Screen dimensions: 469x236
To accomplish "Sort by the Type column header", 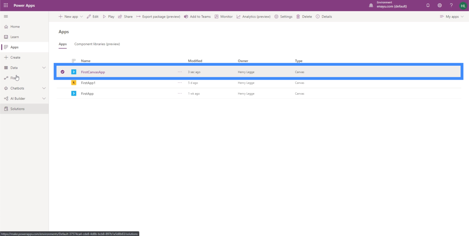I will tap(299, 61).
